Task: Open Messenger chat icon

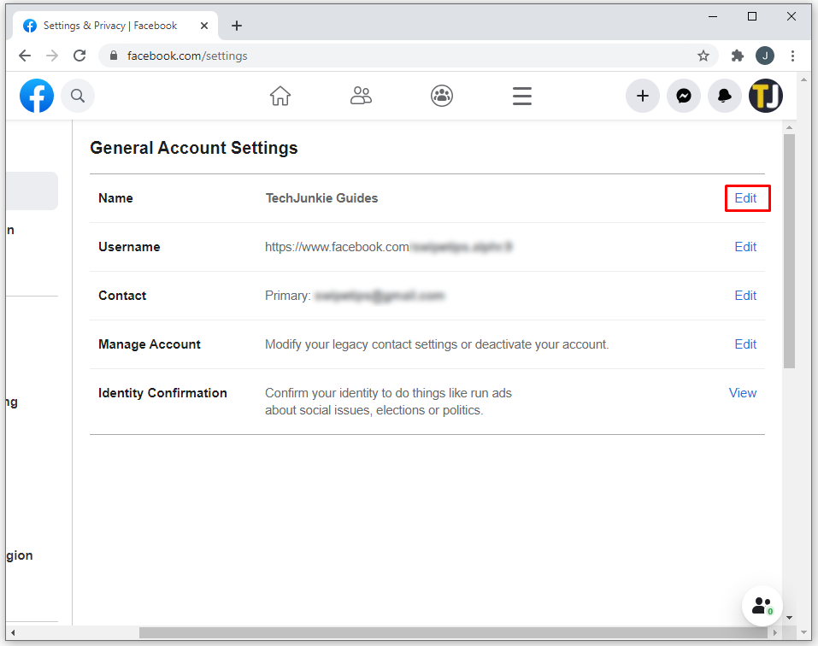Action: click(x=684, y=96)
